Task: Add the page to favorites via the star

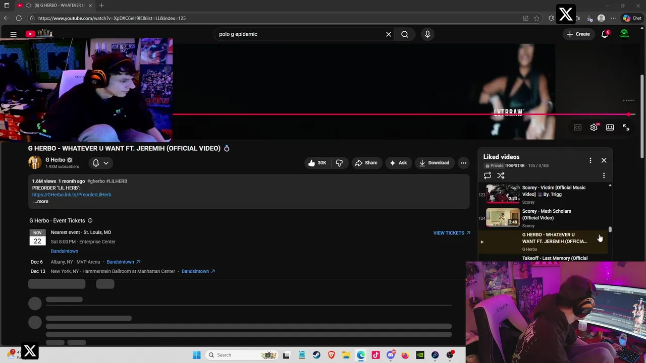Action: point(536,18)
